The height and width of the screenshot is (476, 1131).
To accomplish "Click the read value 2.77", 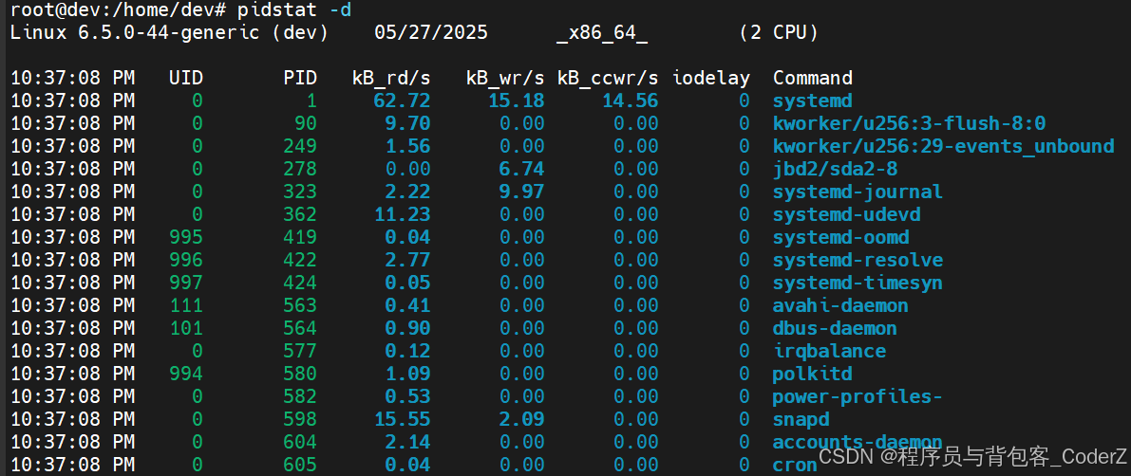I will coord(407,260).
